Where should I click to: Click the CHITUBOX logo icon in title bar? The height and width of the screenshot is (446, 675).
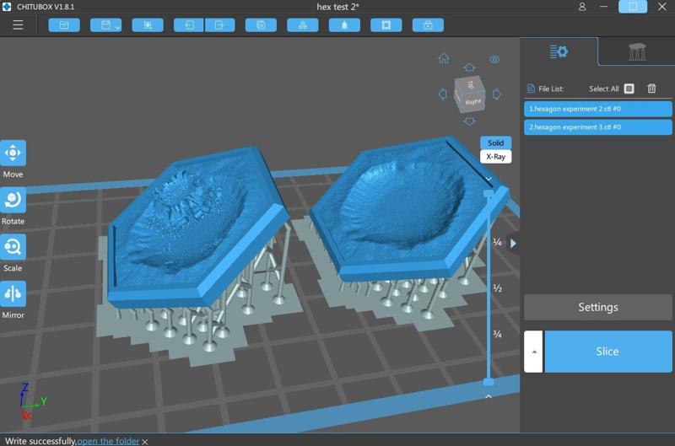click(x=7, y=7)
